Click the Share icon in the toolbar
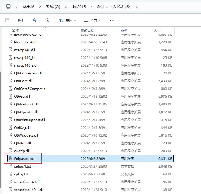 34,20
